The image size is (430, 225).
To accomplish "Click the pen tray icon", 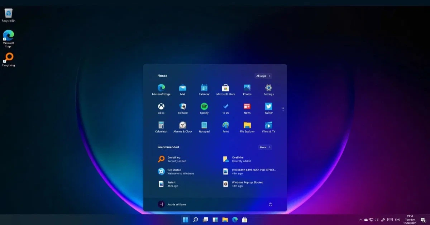I will coord(383,220).
